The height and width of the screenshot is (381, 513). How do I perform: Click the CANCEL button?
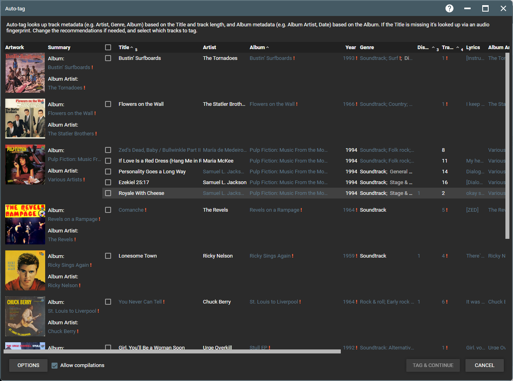(484, 365)
